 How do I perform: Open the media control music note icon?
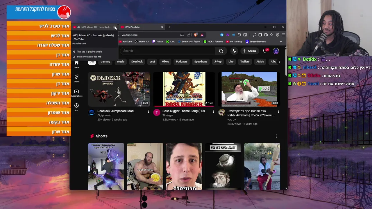click(x=254, y=35)
